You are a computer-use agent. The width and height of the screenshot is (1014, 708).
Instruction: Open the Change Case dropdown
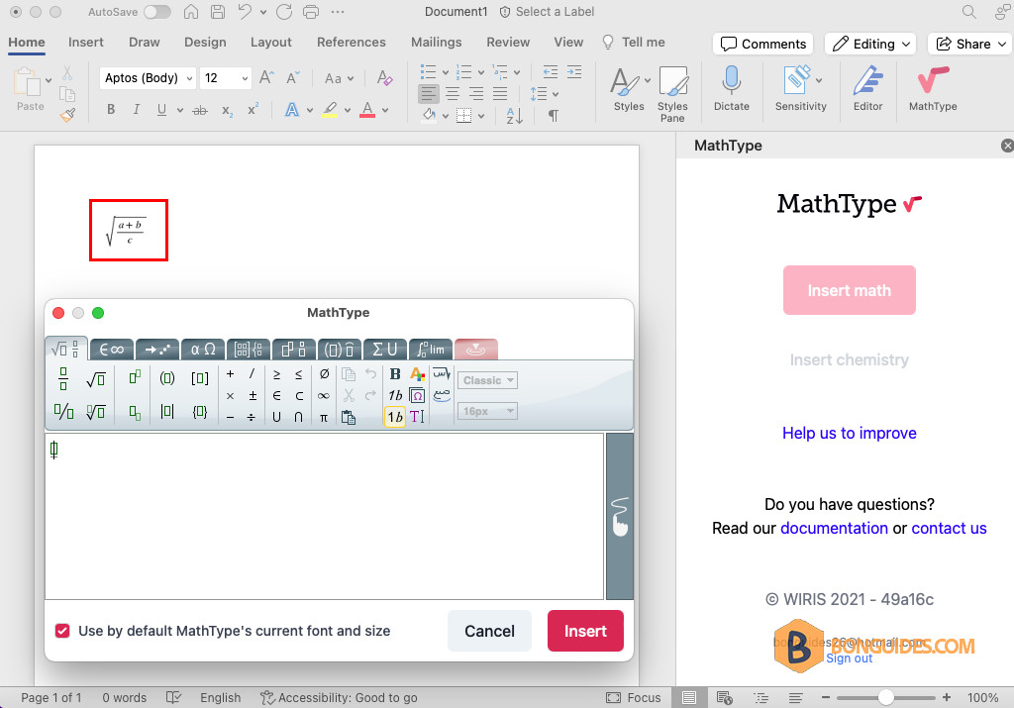tap(339, 78)
